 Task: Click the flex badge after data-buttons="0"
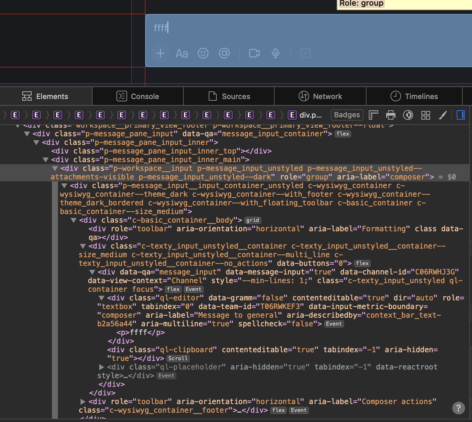(x=362, y=264)
